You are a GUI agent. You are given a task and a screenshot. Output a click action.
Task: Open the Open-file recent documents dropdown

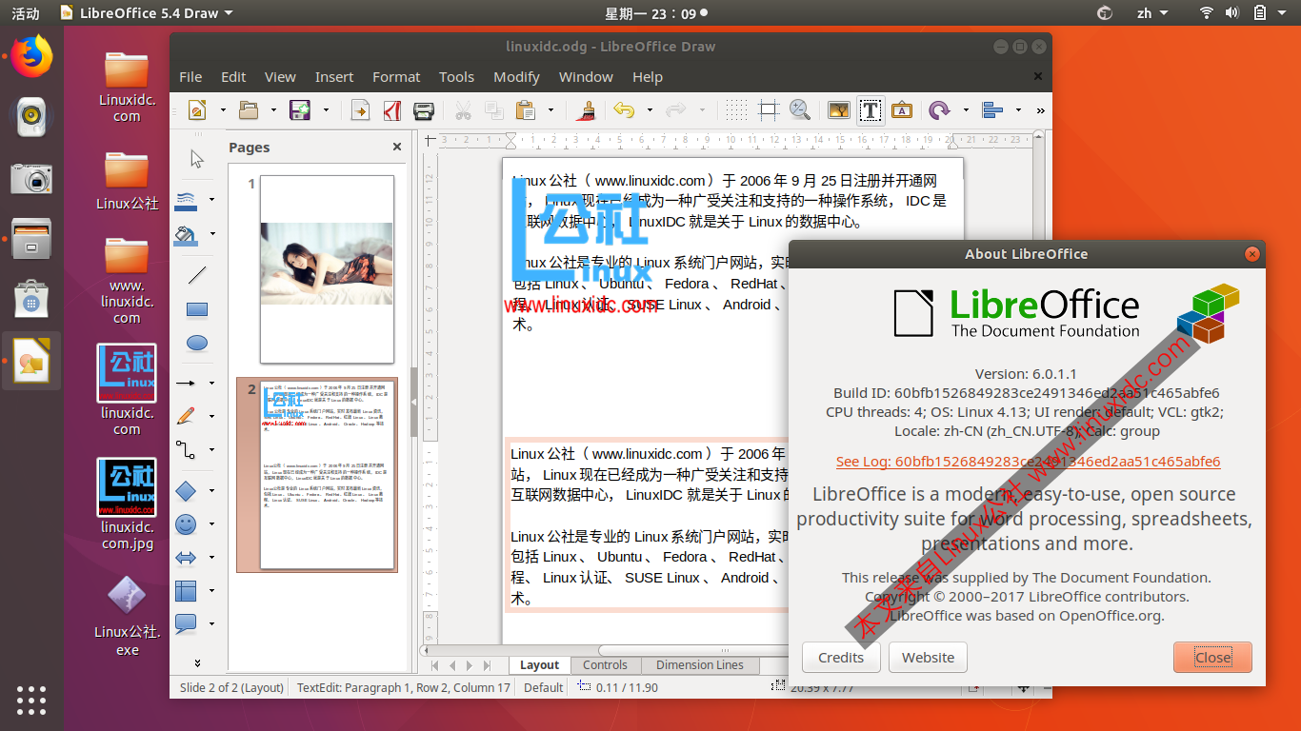point(274,110)
